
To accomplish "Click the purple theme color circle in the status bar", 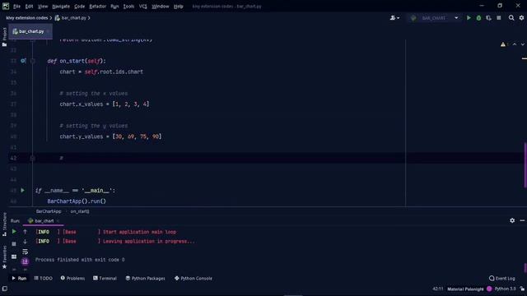I will click(489, 289).
